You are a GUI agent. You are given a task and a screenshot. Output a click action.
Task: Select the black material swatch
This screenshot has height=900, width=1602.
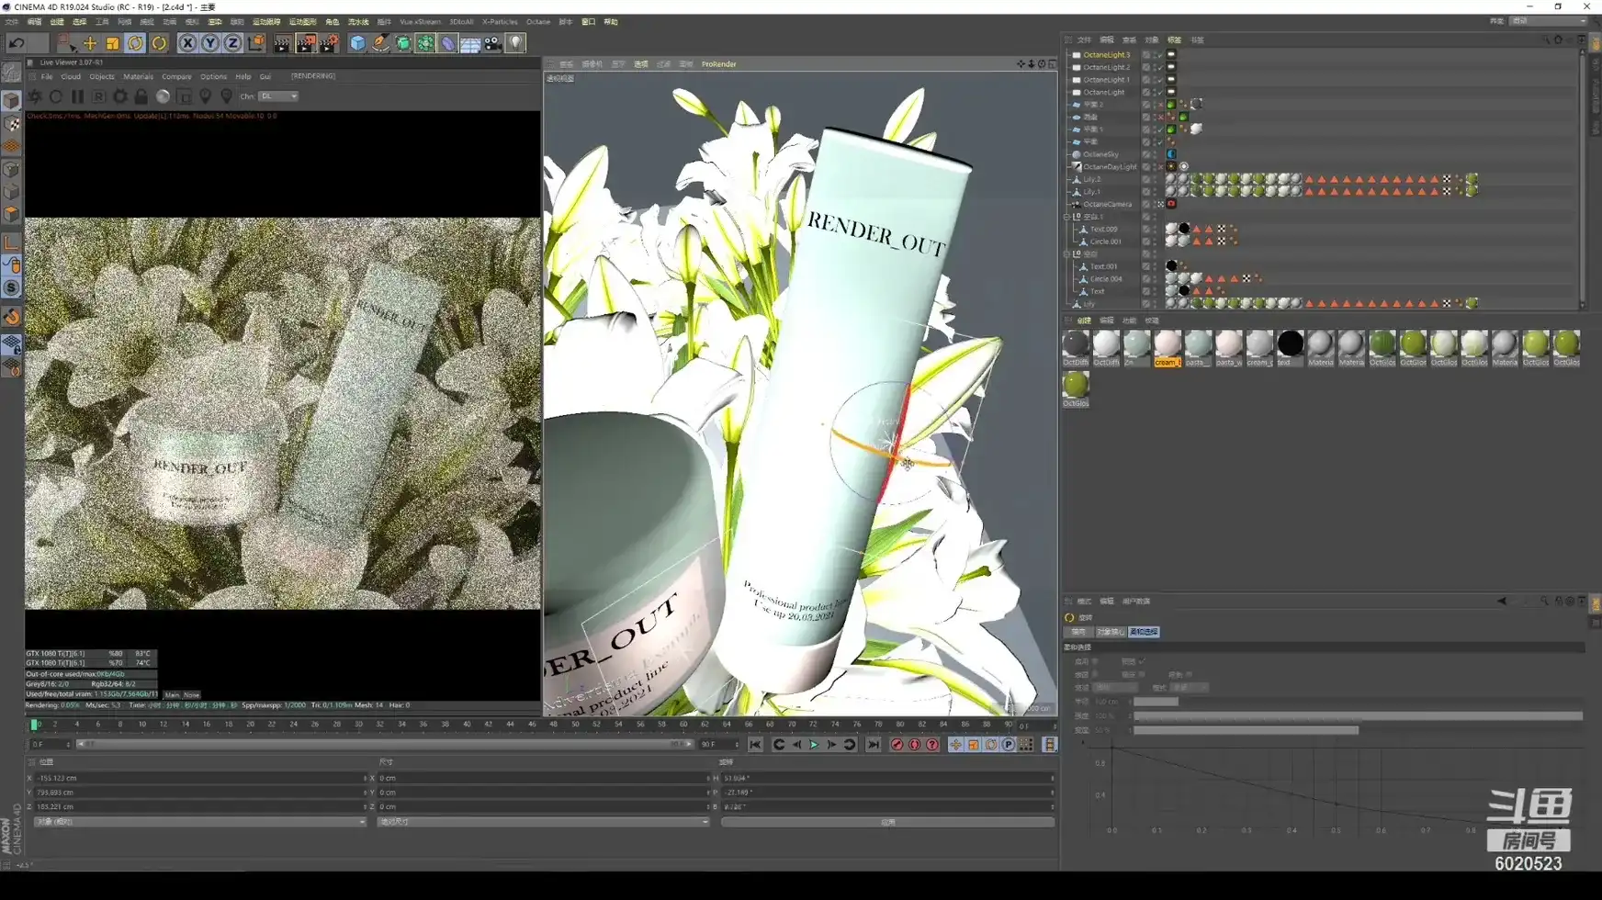1290,343
